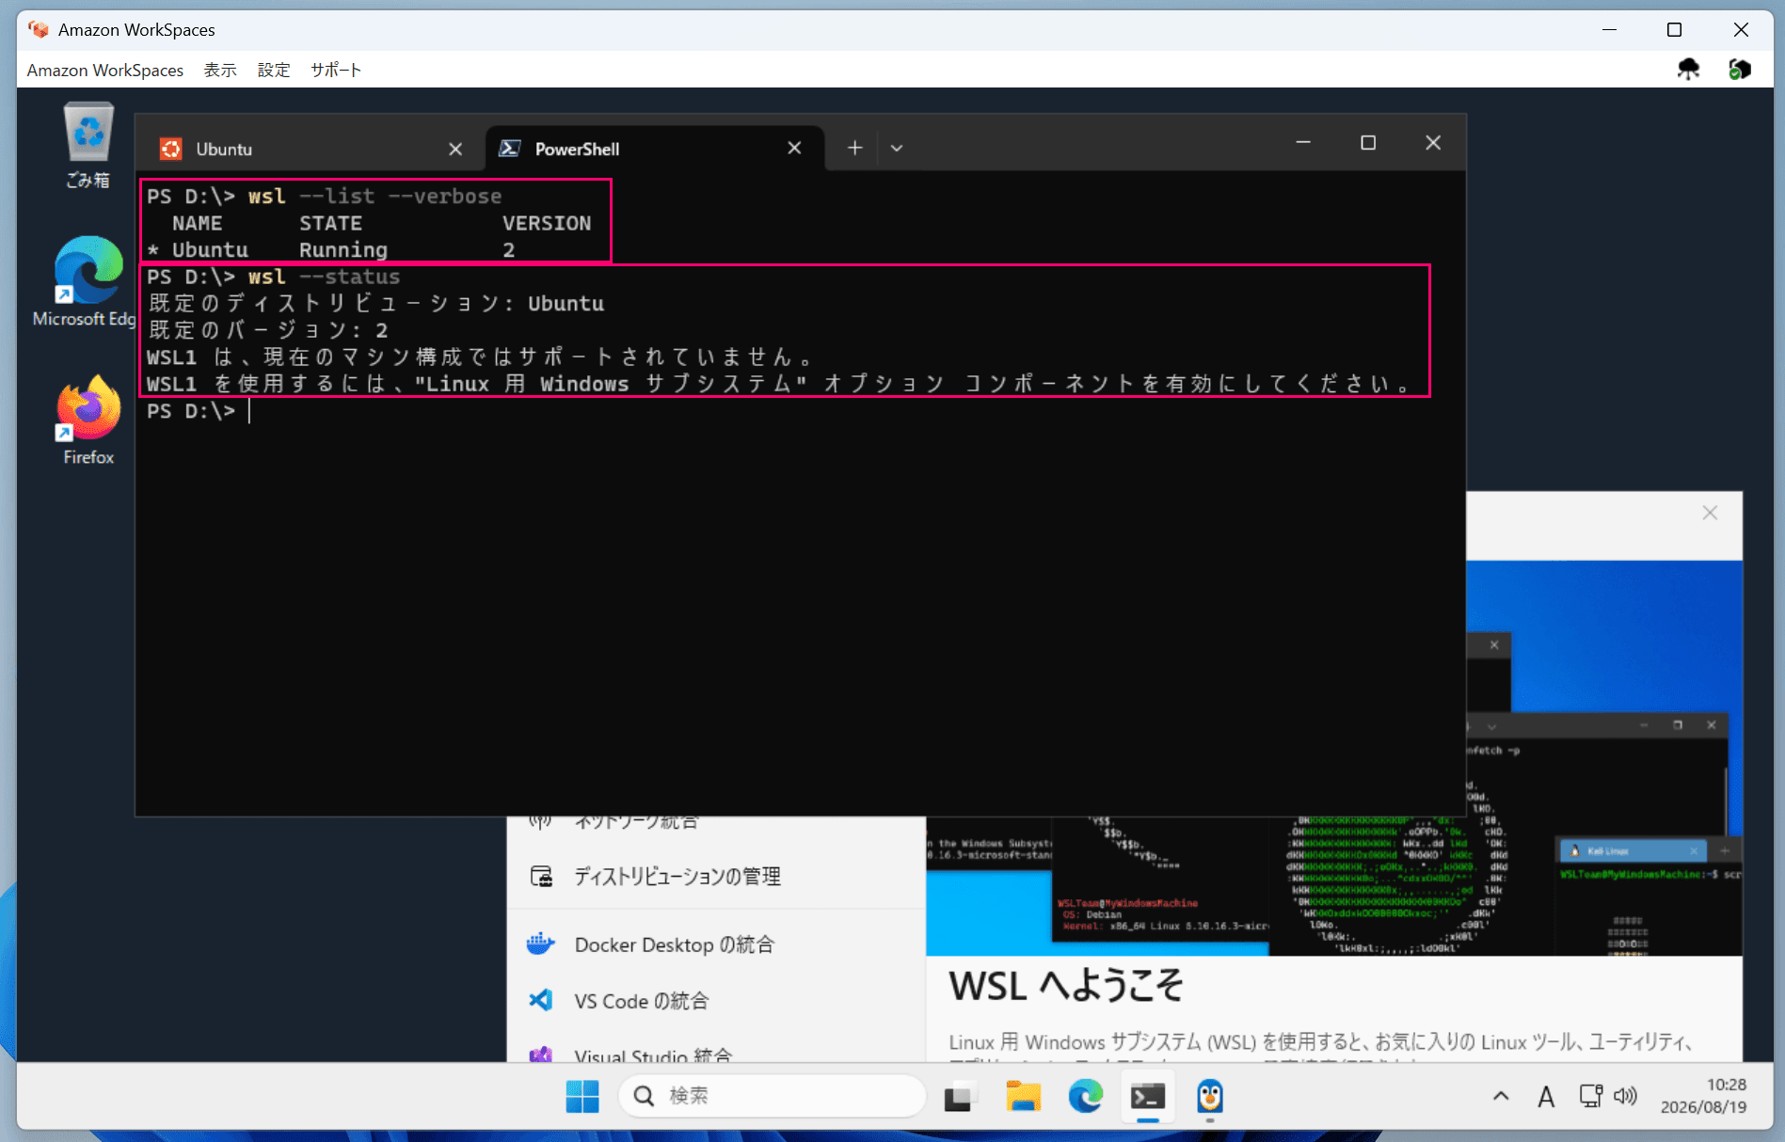Click the taskbar search box
The image size is (1785, 1142).
[x=772, y=1096]
